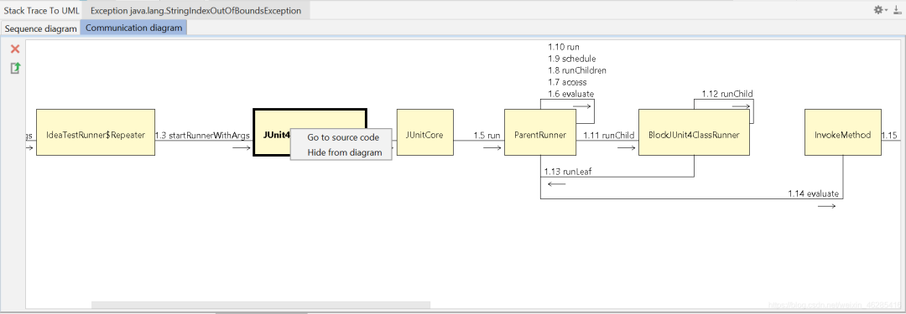
Task: Switch to Sequence diagram tab
Action: pos(40,28)
